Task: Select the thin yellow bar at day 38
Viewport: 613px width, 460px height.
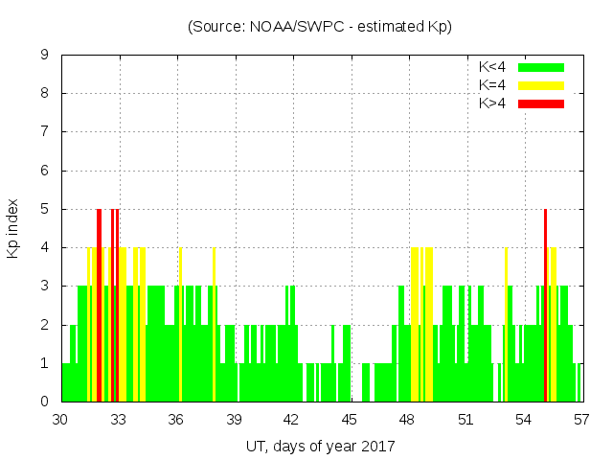Action: pyautogui.click(x=214, y=326)
